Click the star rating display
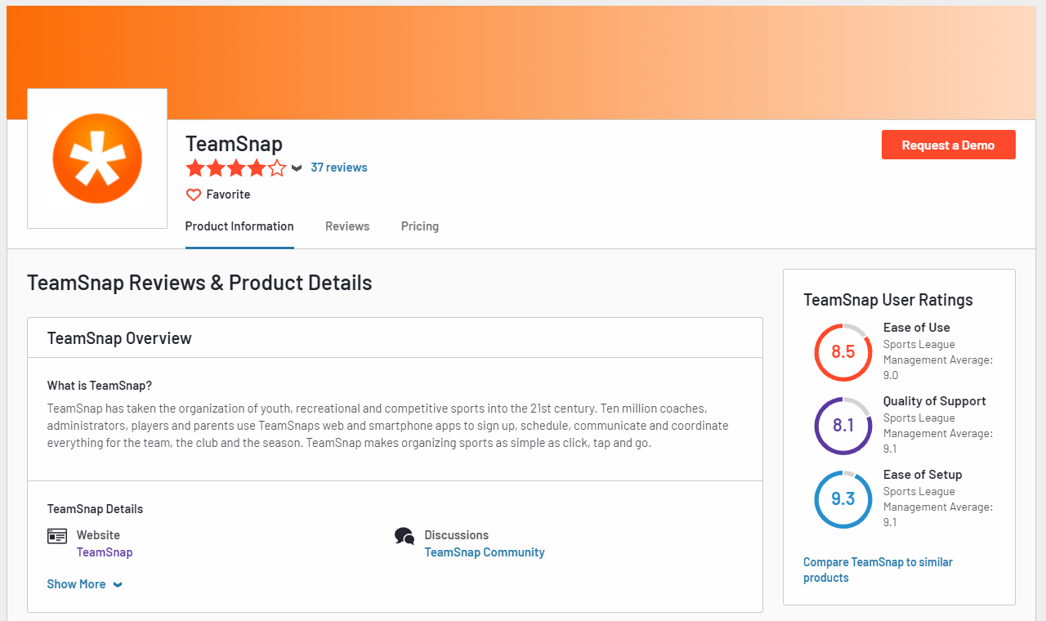Image resolution: width=1046 pixels, height=621 pixels. coord(236,168)
